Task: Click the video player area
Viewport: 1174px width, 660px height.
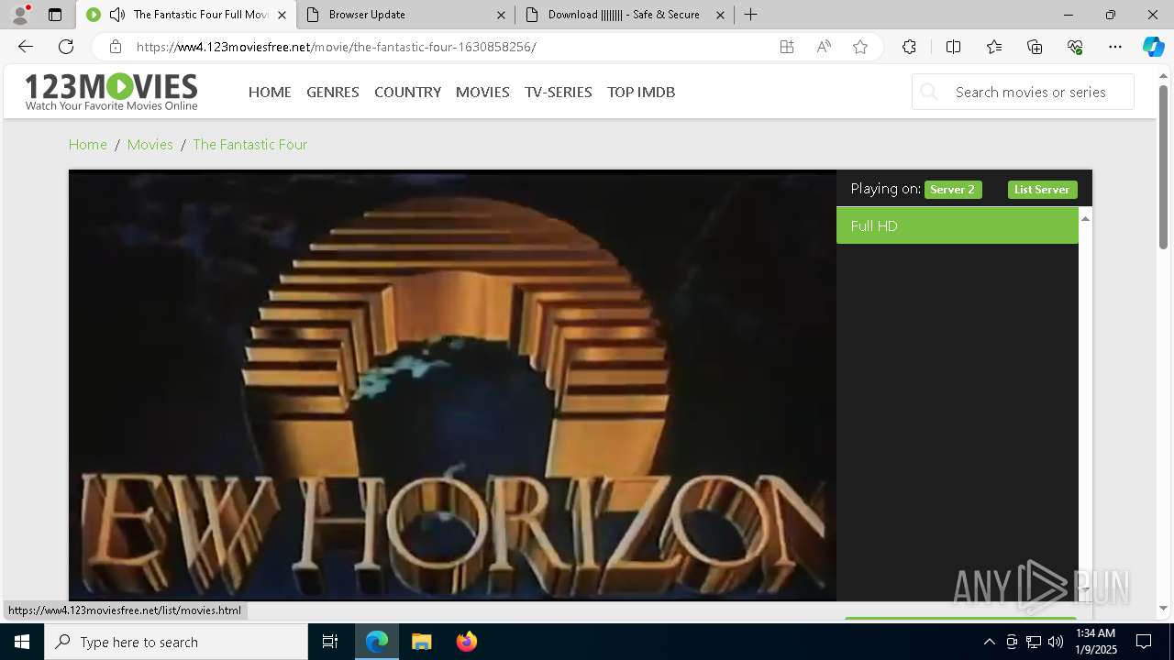Action: click(452, 385)
